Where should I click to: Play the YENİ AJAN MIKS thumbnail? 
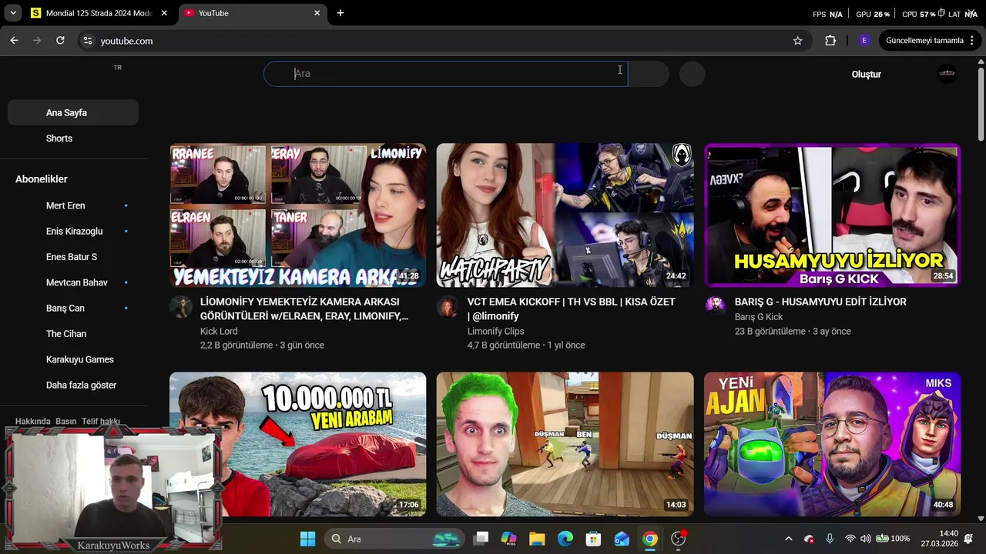(832, 444)
